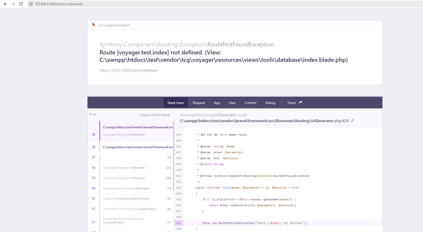Click the UrlGenerator.php:429 file path
This screenshot has height=232, width=423.
pos(264,121)
